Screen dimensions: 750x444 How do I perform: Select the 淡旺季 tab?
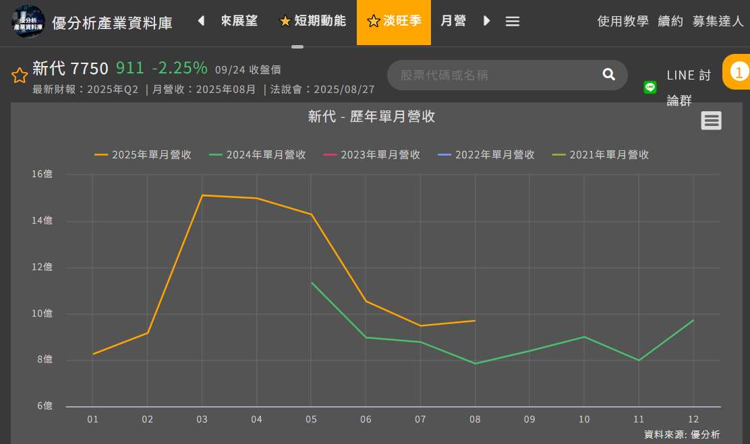coord(394,22)
